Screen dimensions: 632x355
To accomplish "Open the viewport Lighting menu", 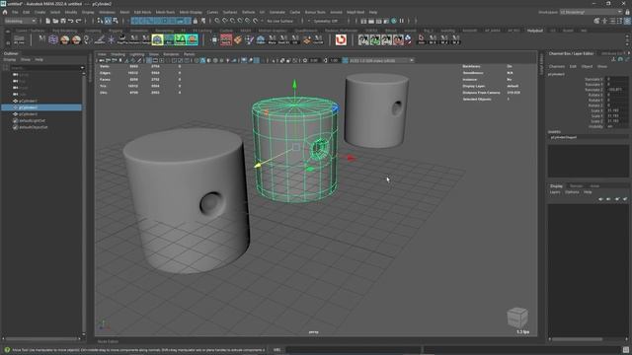I will tap(137, 54).
